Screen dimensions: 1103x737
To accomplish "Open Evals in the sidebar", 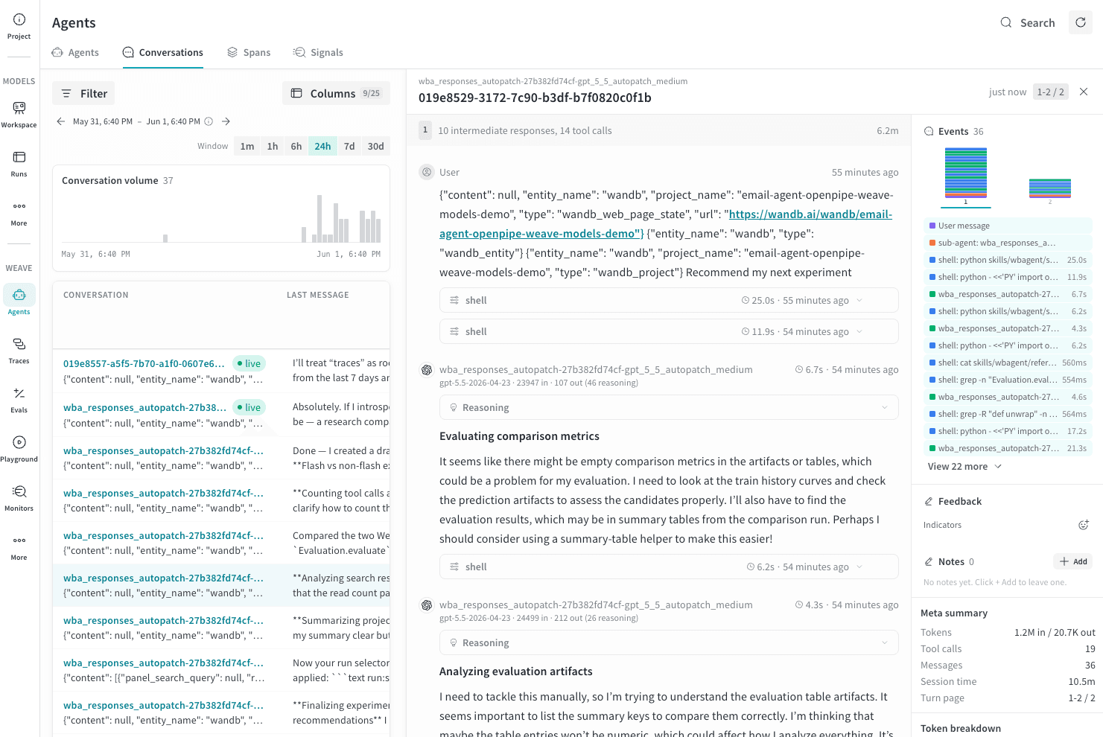I will point(19,399).
